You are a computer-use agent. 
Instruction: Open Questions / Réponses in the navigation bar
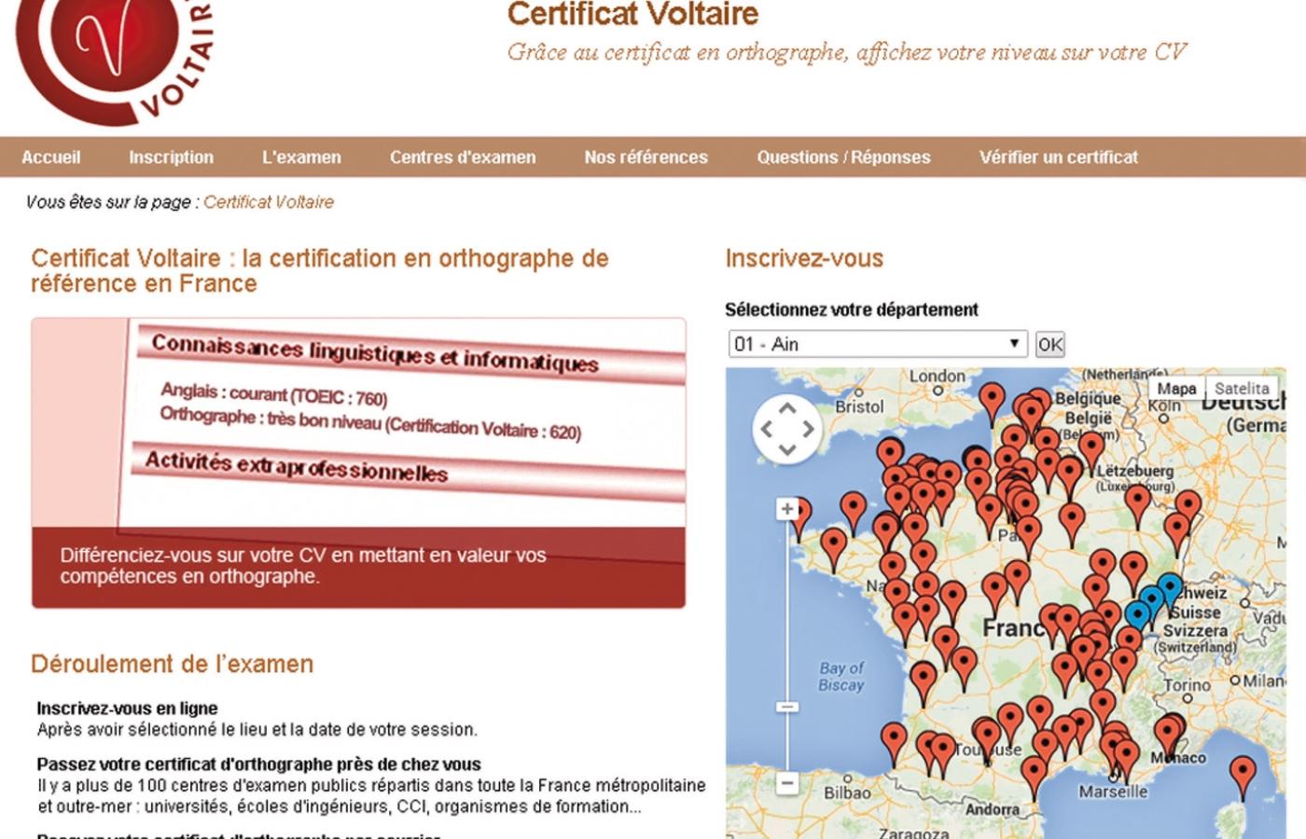(x=843, y=158)
